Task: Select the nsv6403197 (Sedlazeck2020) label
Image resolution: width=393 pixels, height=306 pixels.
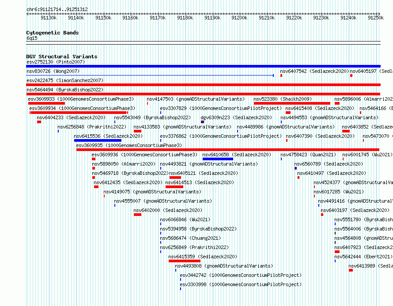Action: 355,210
